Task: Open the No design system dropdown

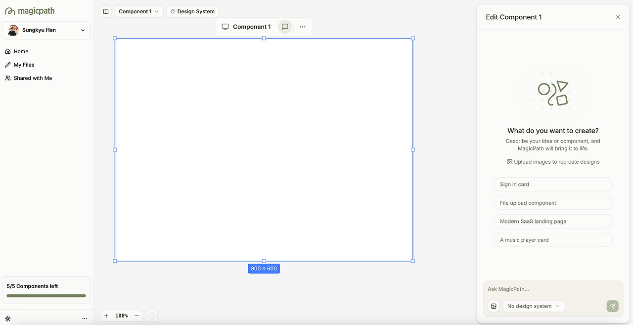Action: coord(534,306)
